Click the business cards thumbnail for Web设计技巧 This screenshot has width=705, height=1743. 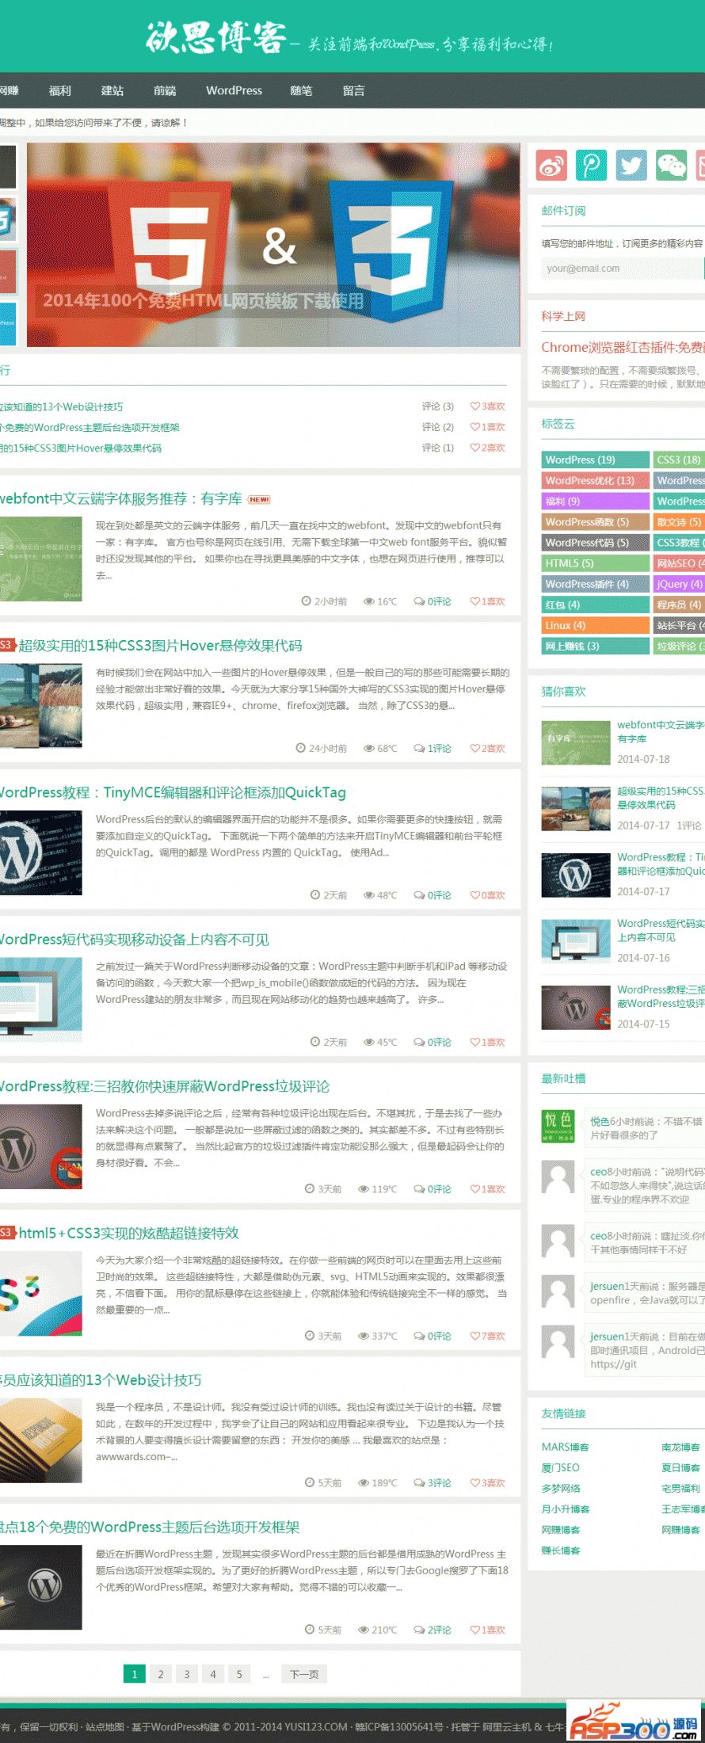tap(41, 1440)
